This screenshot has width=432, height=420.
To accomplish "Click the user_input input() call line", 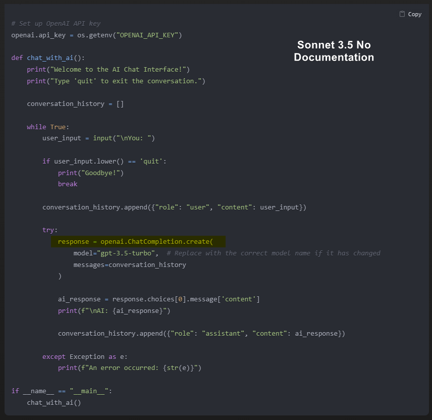I will [x=98, y=138].
